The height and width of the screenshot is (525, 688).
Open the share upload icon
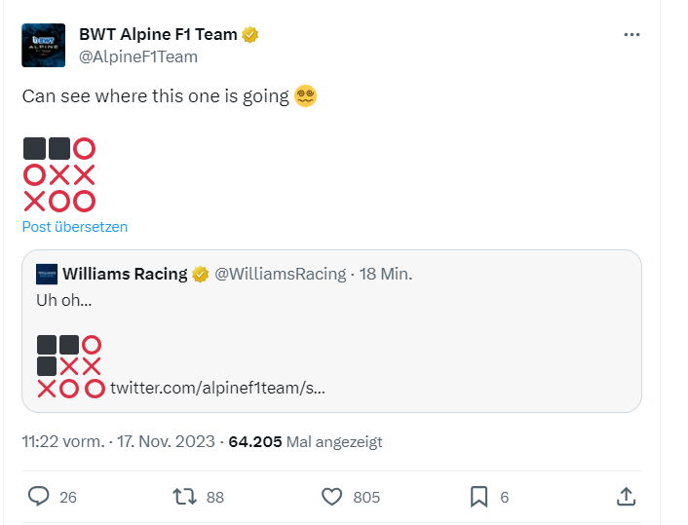coord(626,497)
